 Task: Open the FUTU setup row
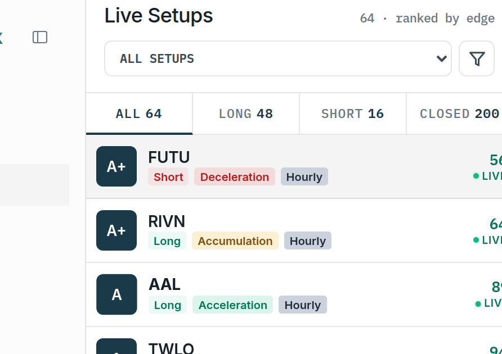(294, 167)
